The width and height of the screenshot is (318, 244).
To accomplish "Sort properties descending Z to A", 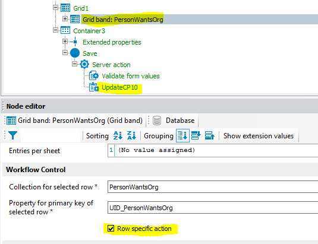I will [131, 135].
